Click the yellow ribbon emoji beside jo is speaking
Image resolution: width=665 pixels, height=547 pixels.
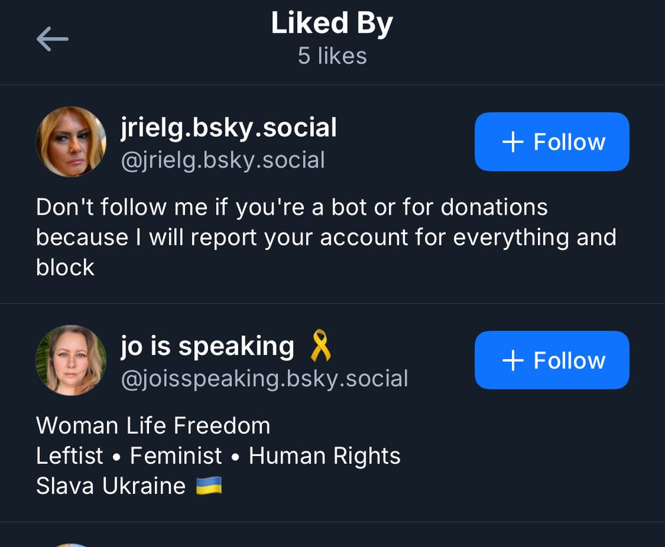click(x=321, y=346)
